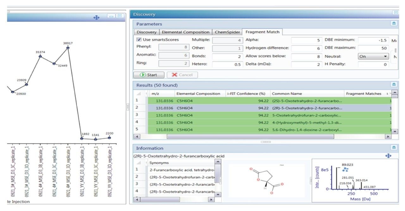
Task: Click the Results vertical scrollbar down arrow
Action: click(x=395, y=131)
